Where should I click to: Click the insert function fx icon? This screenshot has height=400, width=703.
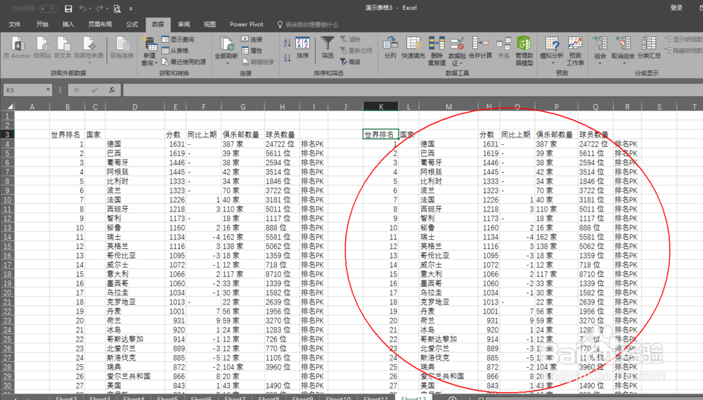pos(112,90)
